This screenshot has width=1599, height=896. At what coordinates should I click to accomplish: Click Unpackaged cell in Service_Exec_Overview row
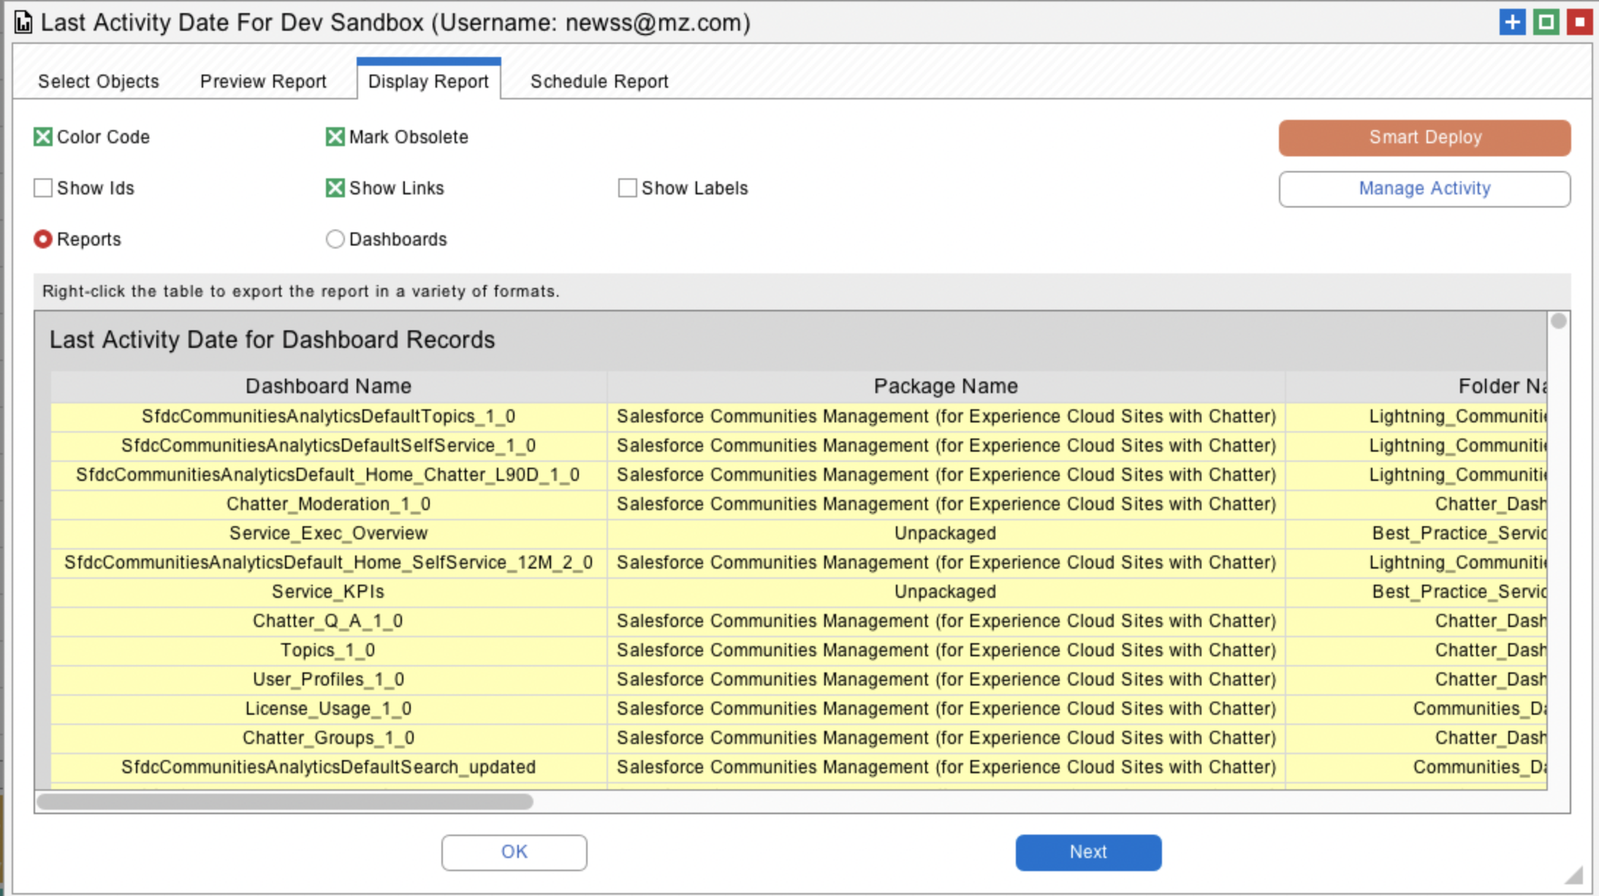coord(946,534)
